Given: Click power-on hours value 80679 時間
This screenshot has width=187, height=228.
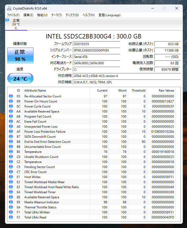Looking at the screenshot, I should tap(167, 70).
